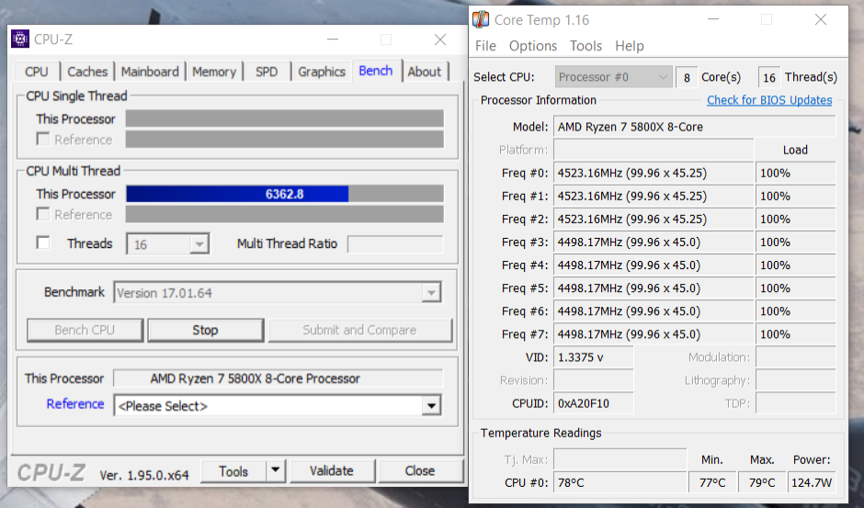Click the Multi Thread Reference bar
Image resolution: width=864 pixels, height=508 pixels.
point(284,214)
